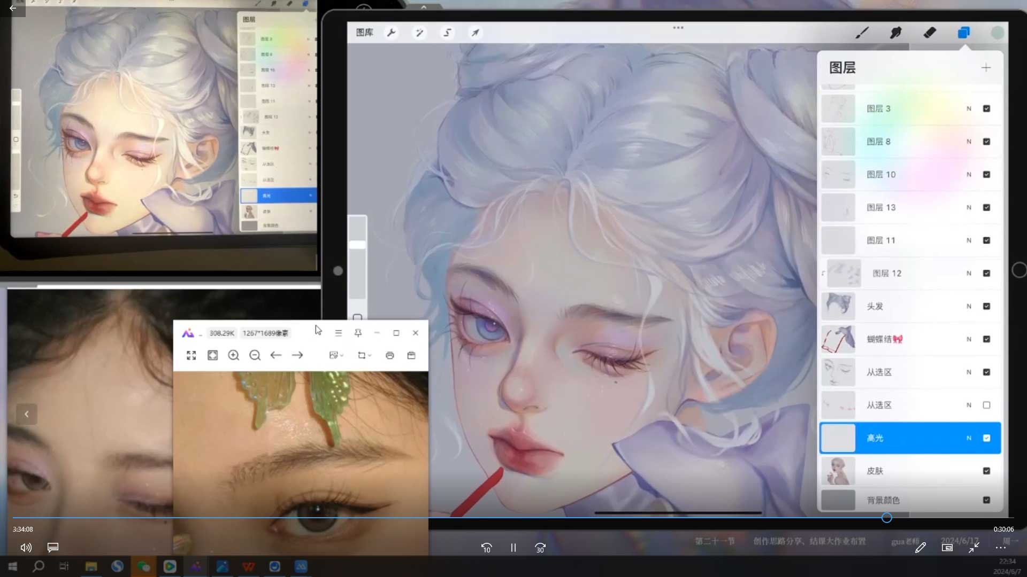Click the selection S tool icon
The height and width of the screenshot is (577, 1027).
447,33
